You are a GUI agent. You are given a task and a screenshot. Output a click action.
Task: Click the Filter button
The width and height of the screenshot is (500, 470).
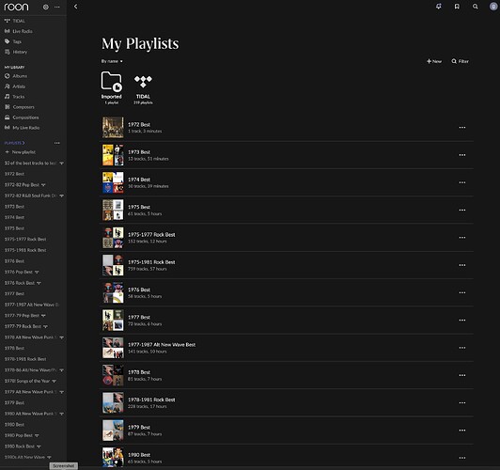click(460, 61)
